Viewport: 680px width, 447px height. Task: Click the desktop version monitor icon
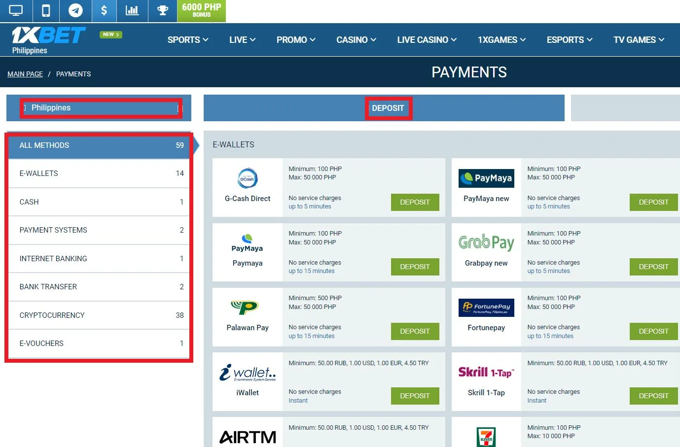point(16,10)
